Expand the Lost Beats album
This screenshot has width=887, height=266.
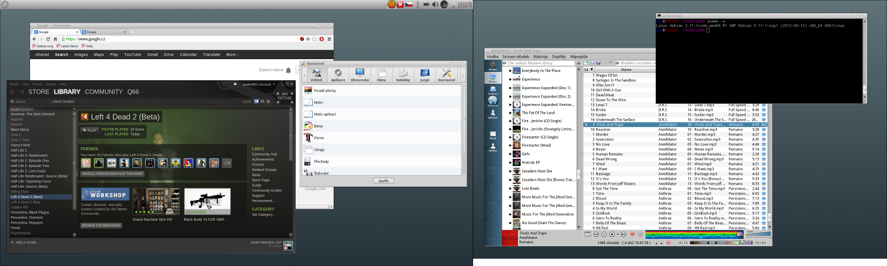click(x=511, y=189)
